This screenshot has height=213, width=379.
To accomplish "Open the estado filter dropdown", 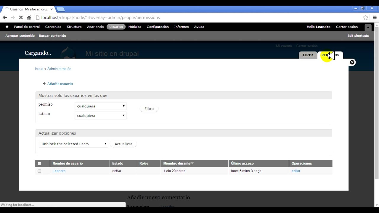I will (101, 115).
